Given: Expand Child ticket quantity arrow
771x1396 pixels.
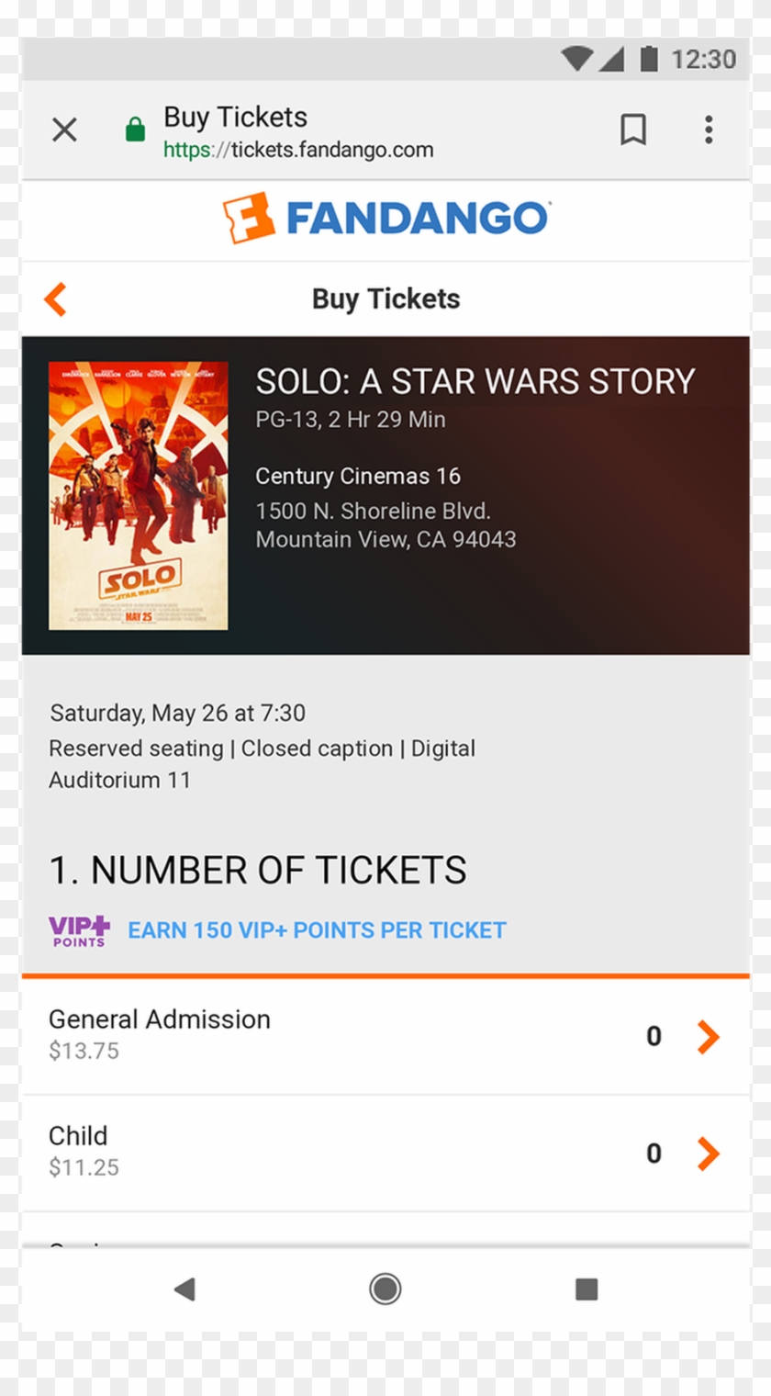Looking at the screenshot, I should tap(708, 1154).
